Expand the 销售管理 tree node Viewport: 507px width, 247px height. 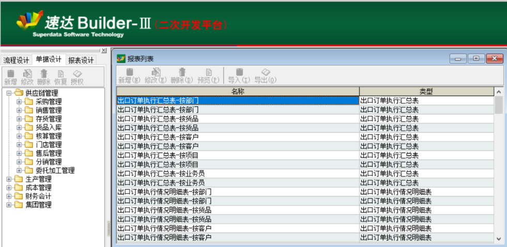[x=19, y=110]
